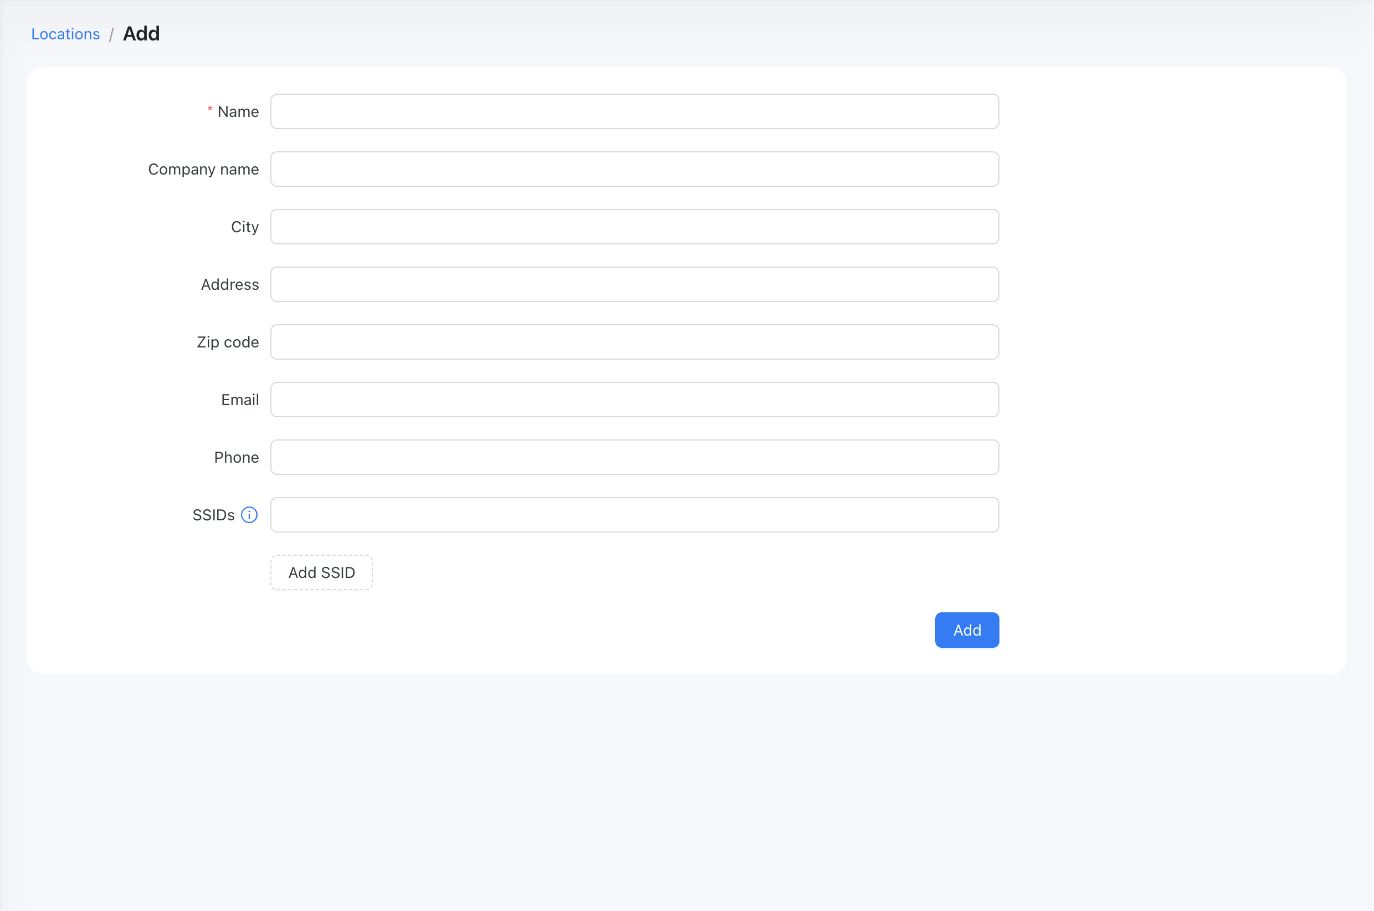Image resolution: width=1374 pixels, height=911 pixels.
Task: Submit the form with blue Add button
Action: pyautogui.click(x=967, y=630)
